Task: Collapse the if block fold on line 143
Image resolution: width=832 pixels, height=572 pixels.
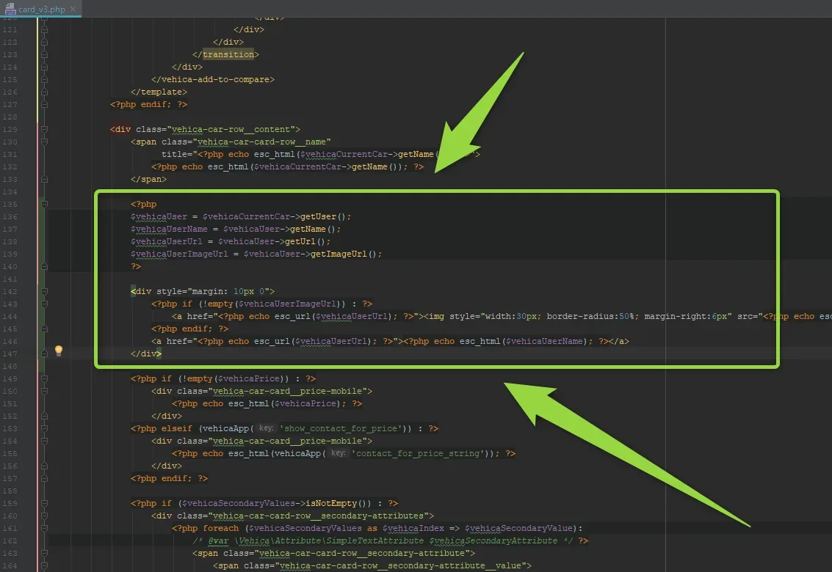Action: tap(45, 304)
